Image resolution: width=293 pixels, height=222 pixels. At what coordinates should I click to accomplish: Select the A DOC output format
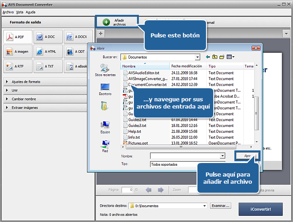pyautogui.click(x=48, y=37)
